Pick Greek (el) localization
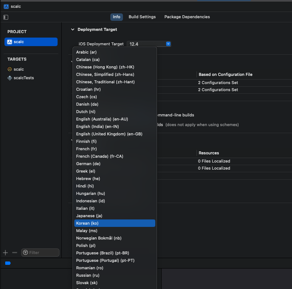The height and width of the screenshot is (289, 292). tap(115, 171)
